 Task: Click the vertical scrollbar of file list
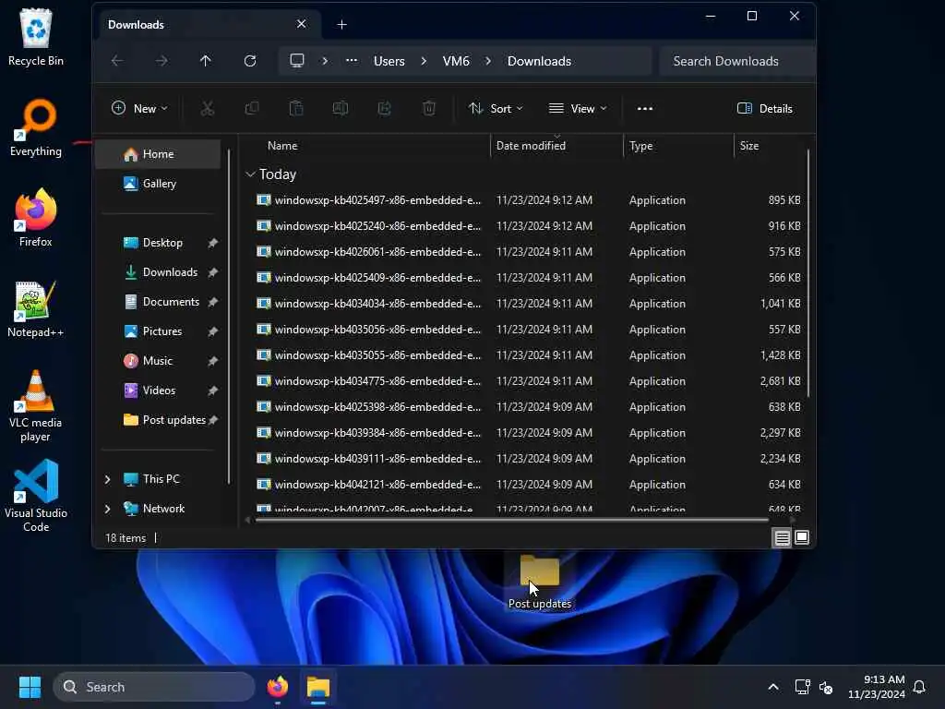(x=808, y=274)
